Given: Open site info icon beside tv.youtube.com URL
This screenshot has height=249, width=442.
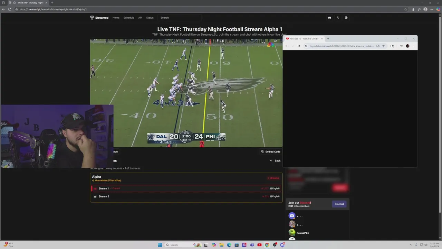Looking at the screenshot, I should pos(306,46).
